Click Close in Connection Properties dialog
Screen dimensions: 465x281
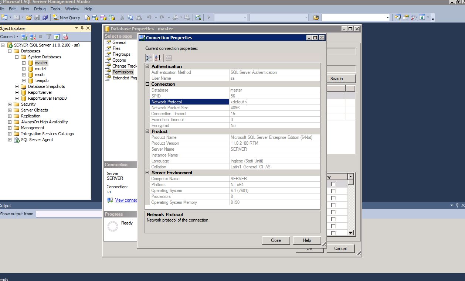(276, 240)
